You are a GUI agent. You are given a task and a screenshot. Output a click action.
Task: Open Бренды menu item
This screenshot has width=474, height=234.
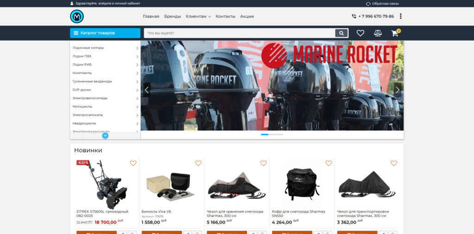172,16
